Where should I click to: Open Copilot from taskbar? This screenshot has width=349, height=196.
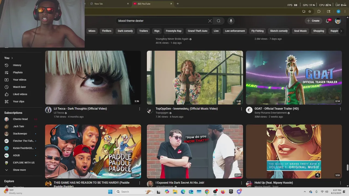[x=167, y=192]
